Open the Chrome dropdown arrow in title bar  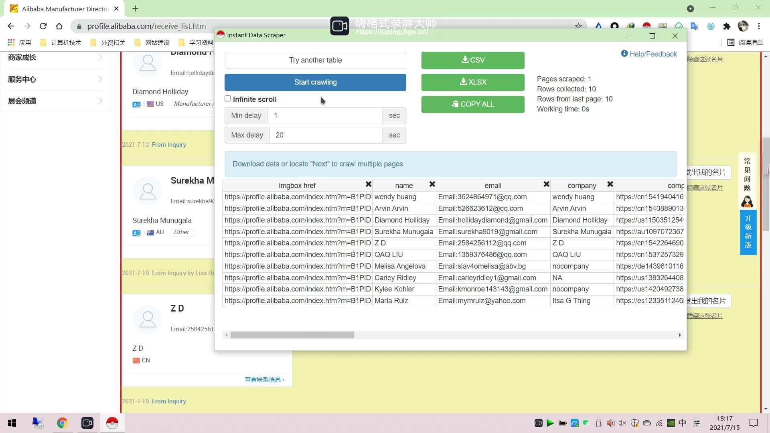[691, 8]
